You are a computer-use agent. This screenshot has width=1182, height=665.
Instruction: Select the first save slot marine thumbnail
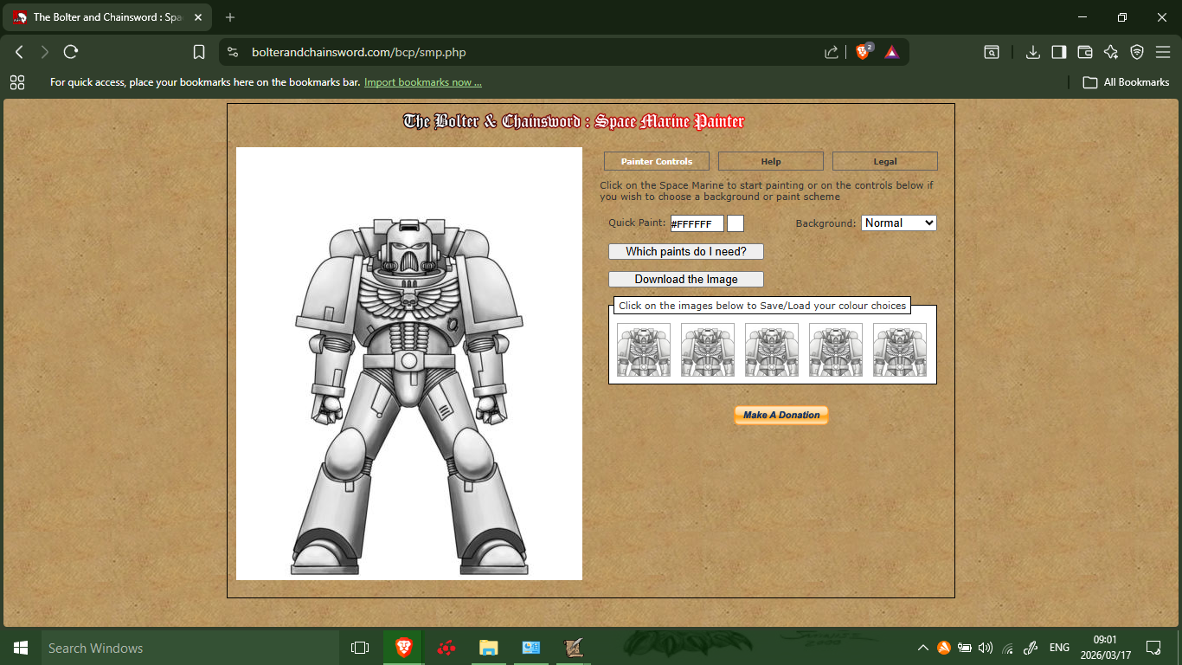click(644, 350)
